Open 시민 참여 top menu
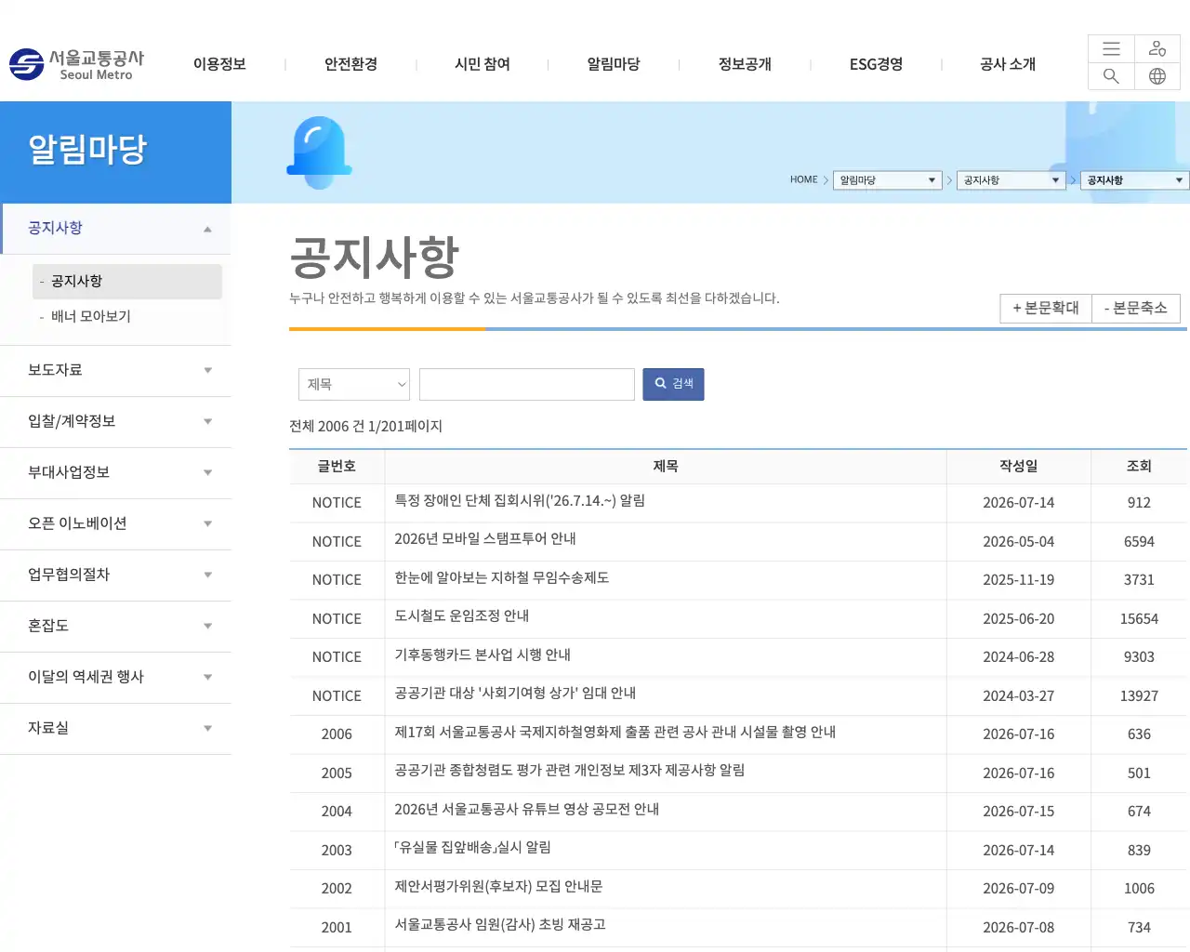 483,64
